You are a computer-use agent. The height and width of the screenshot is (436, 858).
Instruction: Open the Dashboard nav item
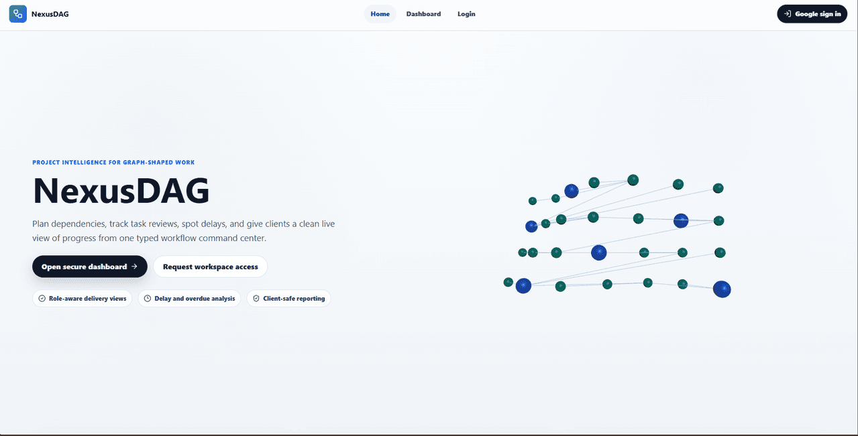pyautogui.click(x=424, y=14)
